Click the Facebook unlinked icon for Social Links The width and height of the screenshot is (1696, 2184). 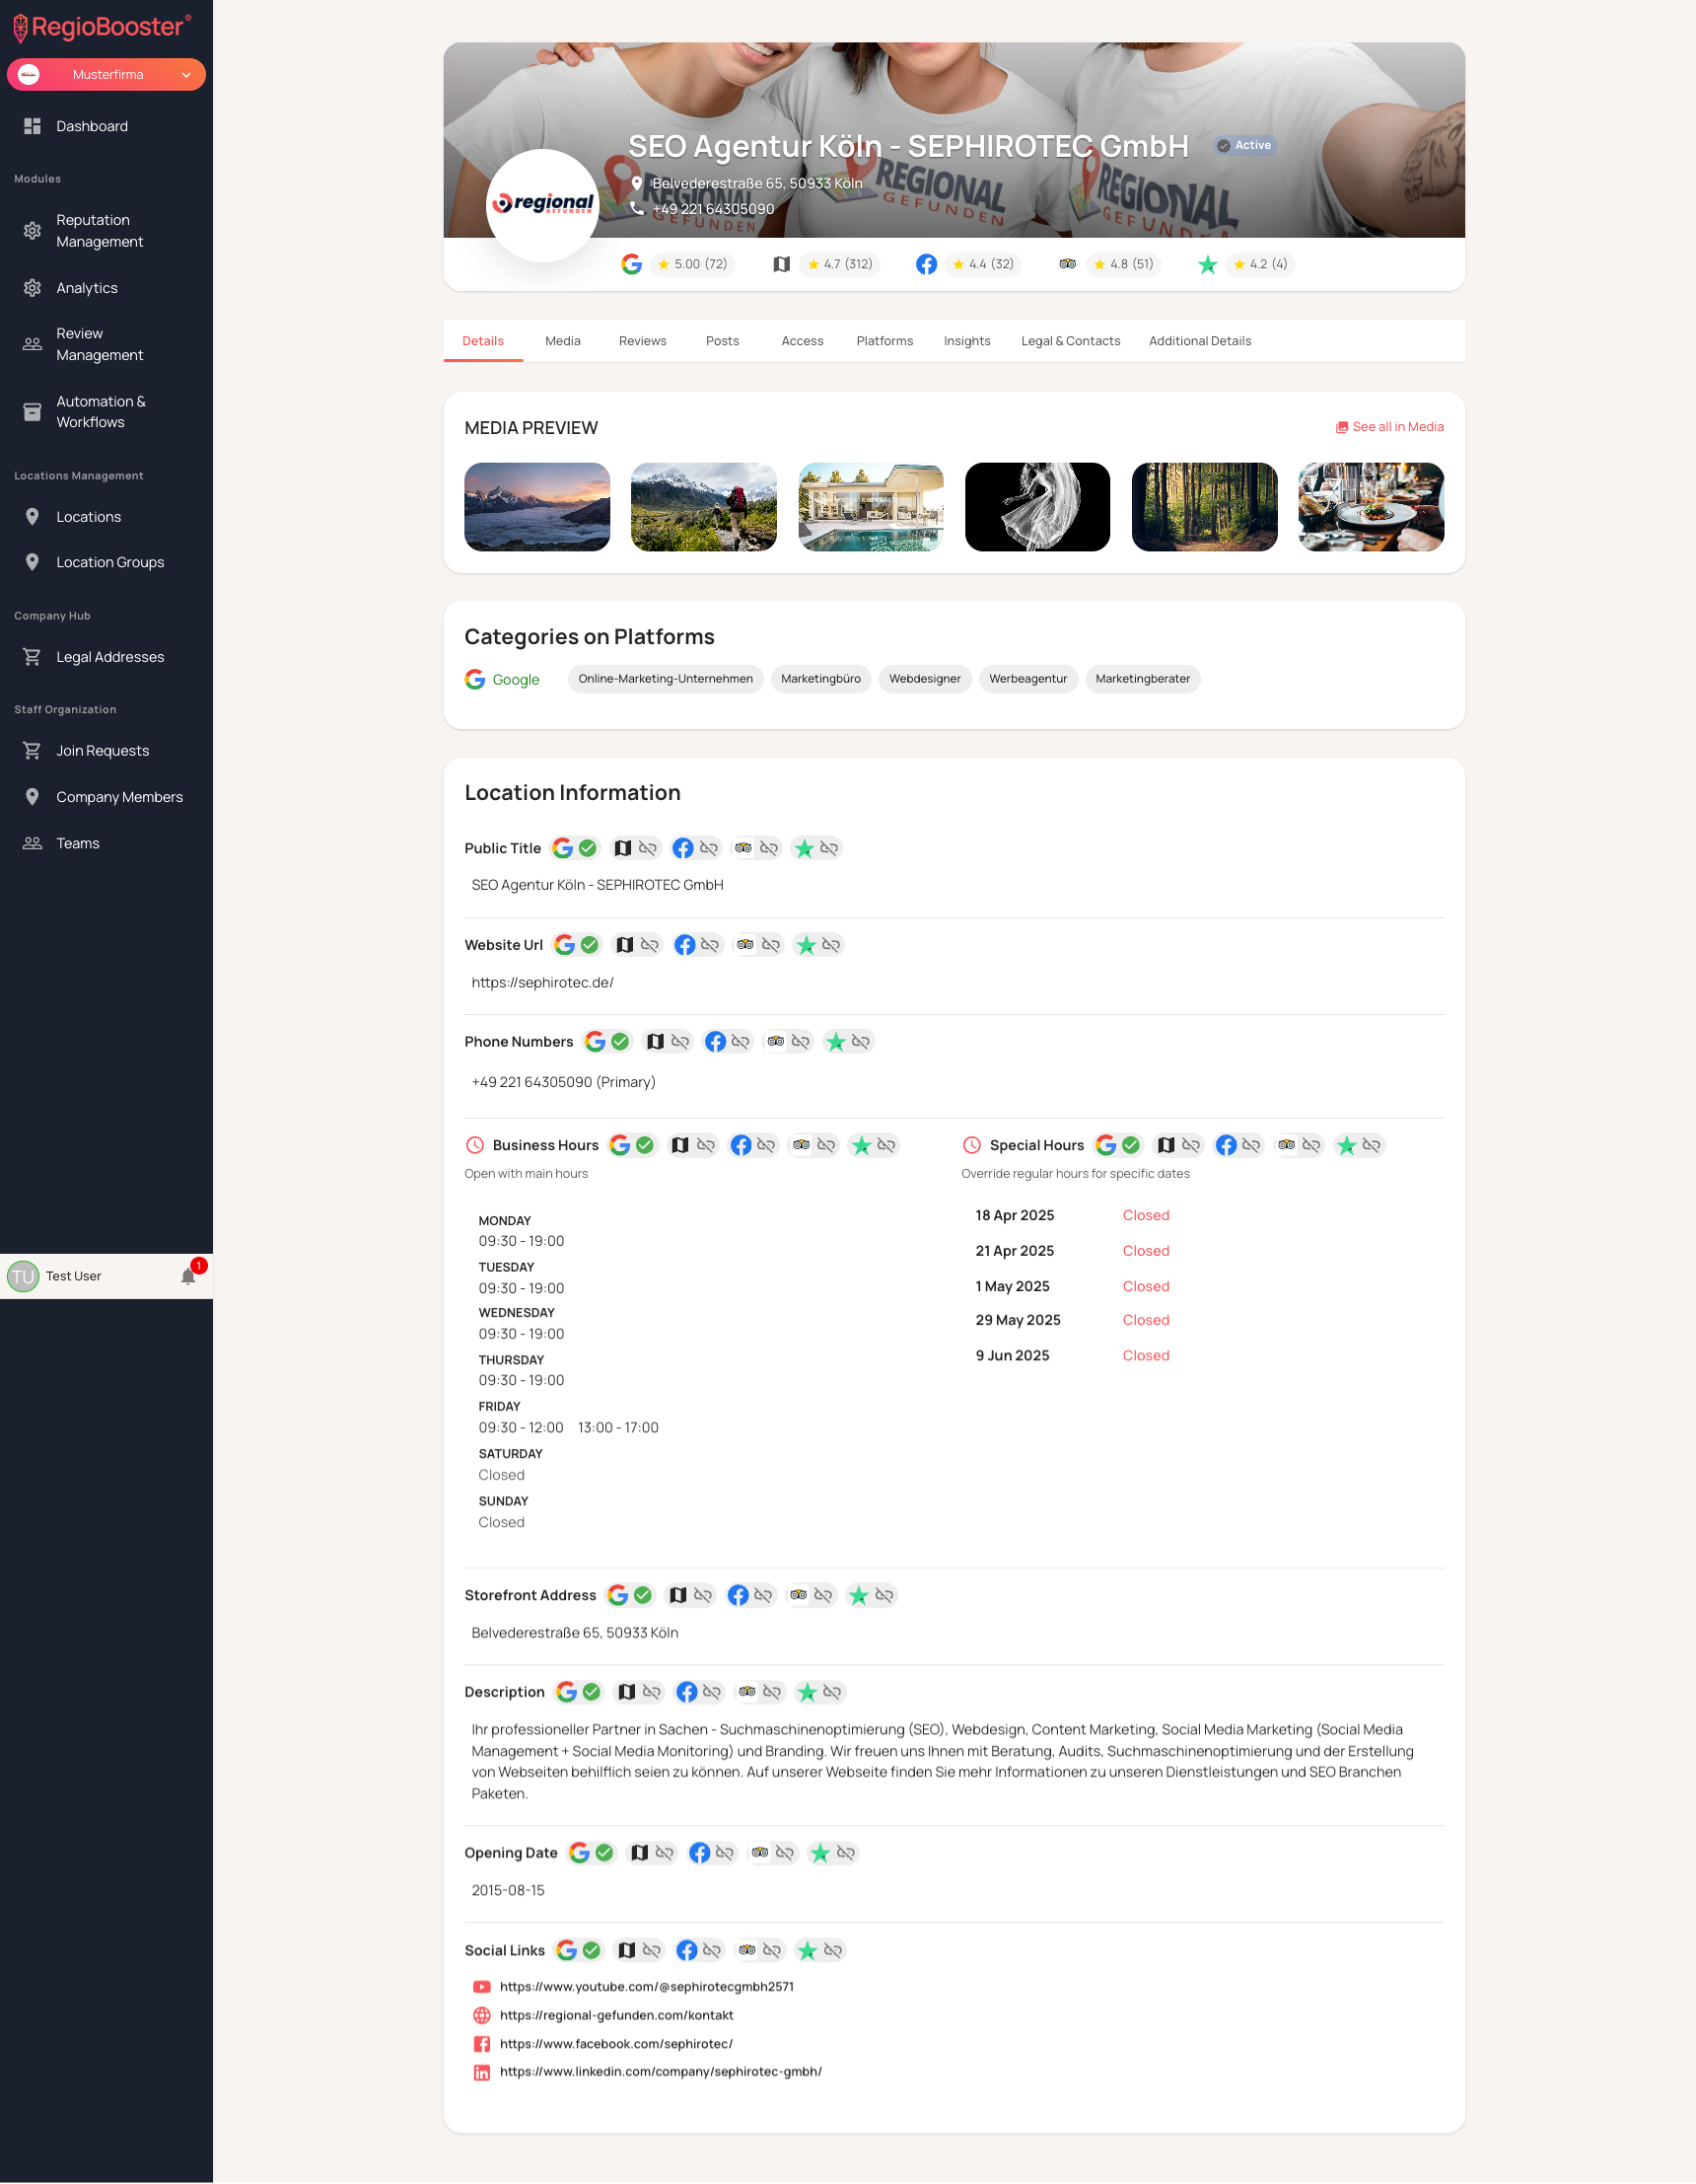(x=712, y=1951)
